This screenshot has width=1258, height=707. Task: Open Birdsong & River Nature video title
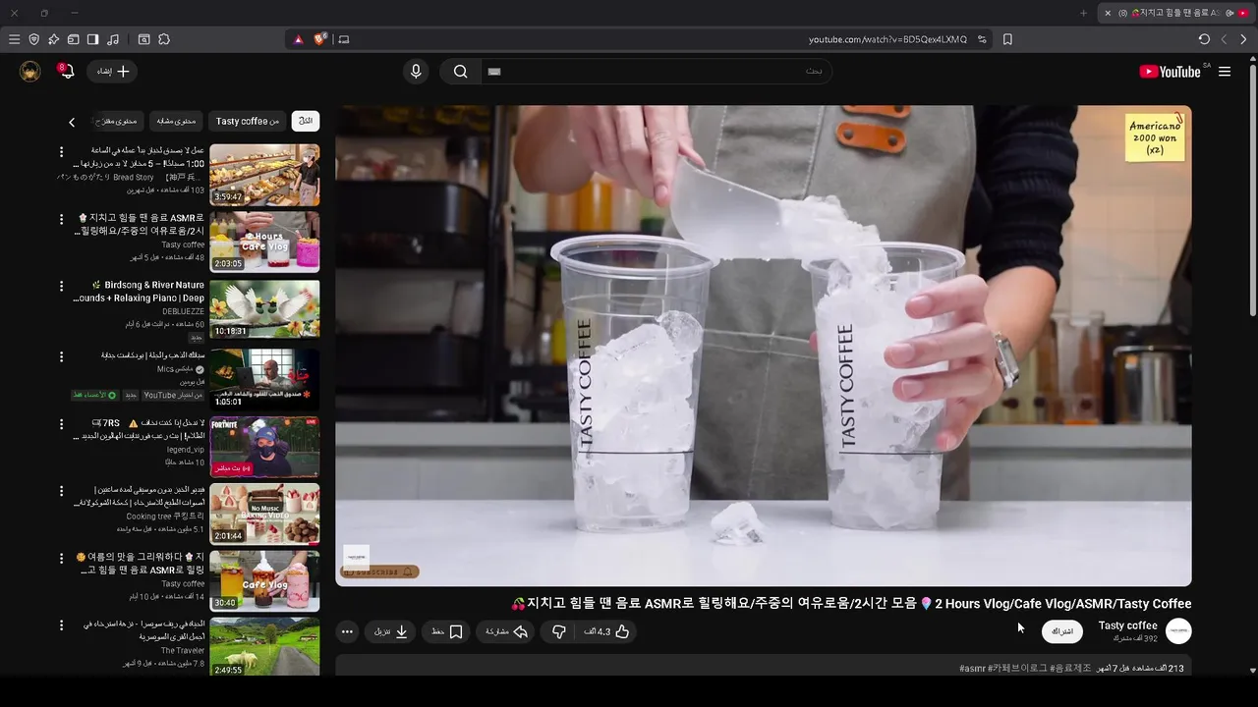pos(139,292)
